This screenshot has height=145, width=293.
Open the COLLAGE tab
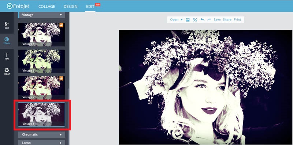click(x=47, y=7)
